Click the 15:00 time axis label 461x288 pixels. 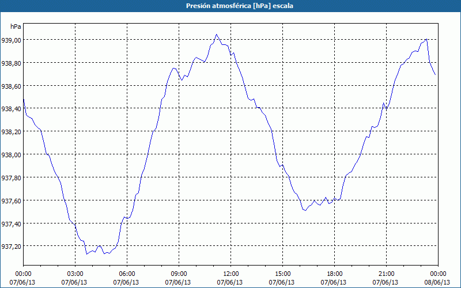pyautogui.click(x=282, y=274)
